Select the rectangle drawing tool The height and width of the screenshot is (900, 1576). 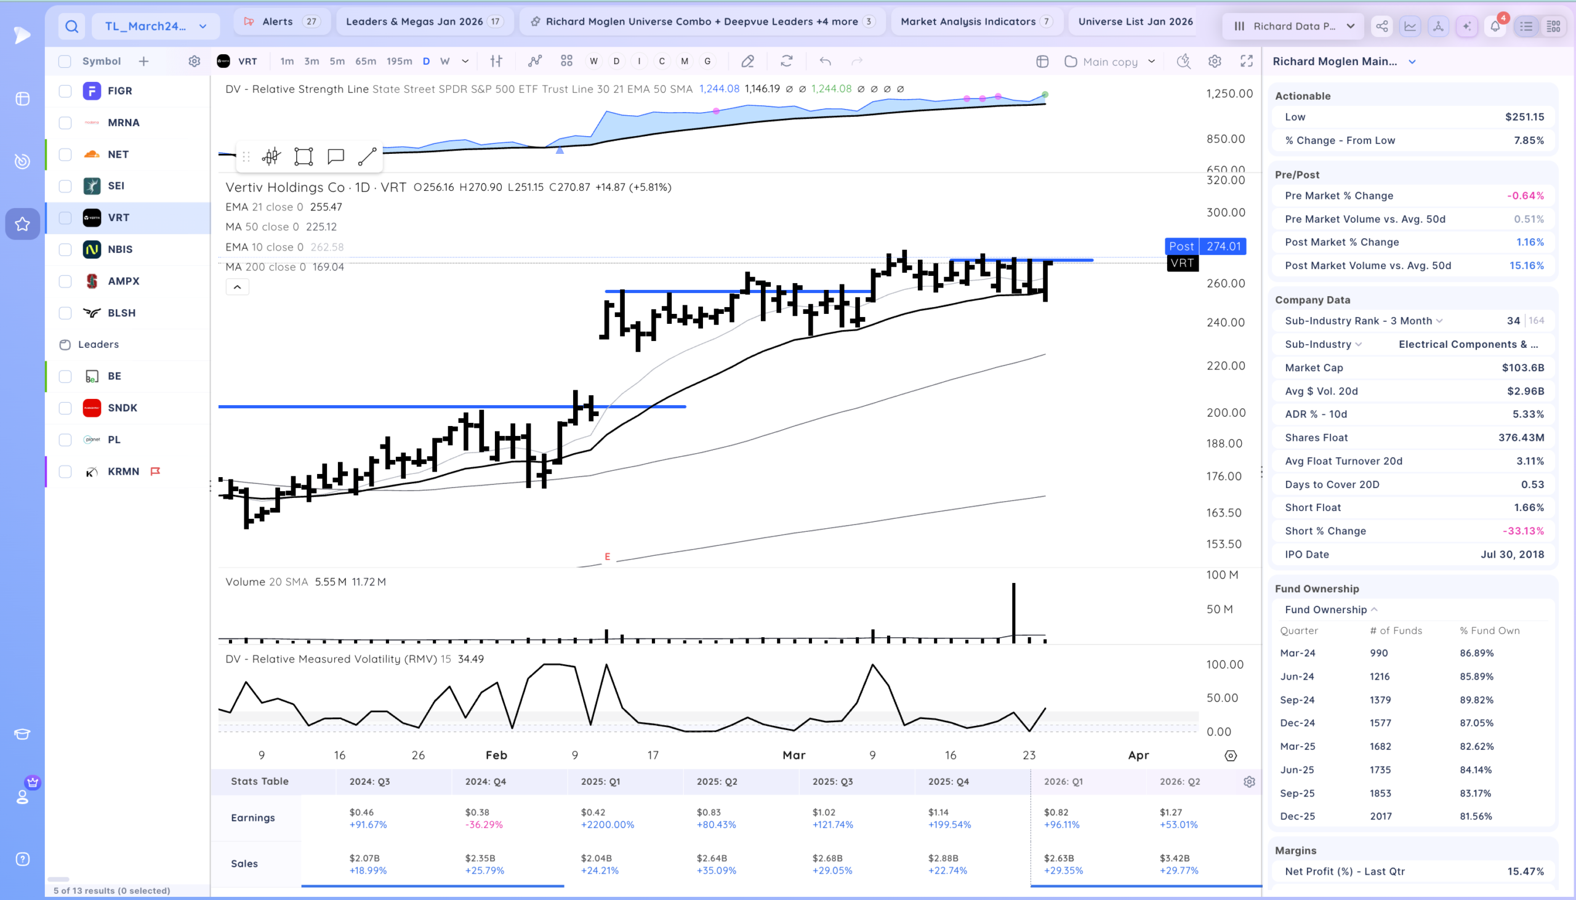click(x=304, y=156)
